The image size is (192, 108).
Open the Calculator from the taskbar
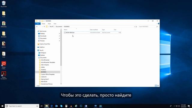click(x=66, y=106)
